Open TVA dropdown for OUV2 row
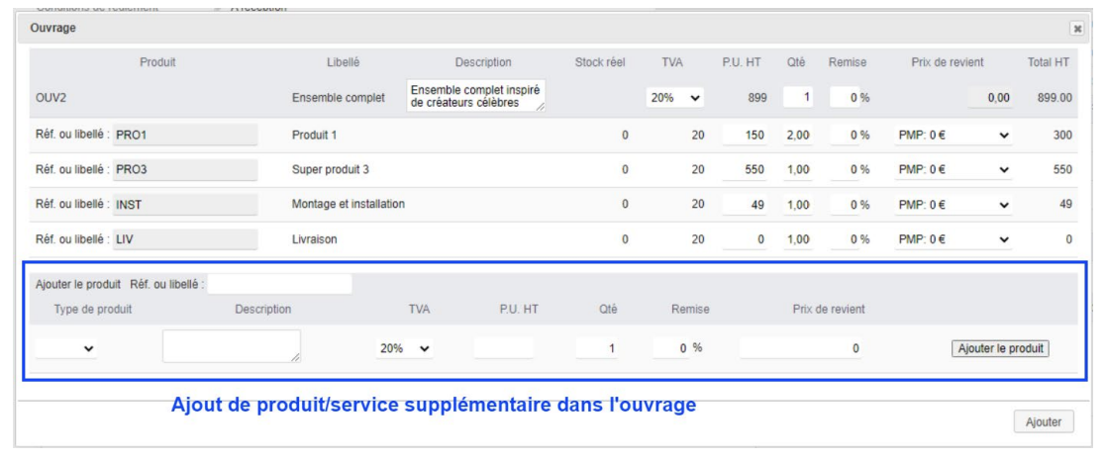1105x460 pixels. coord(675,99)
